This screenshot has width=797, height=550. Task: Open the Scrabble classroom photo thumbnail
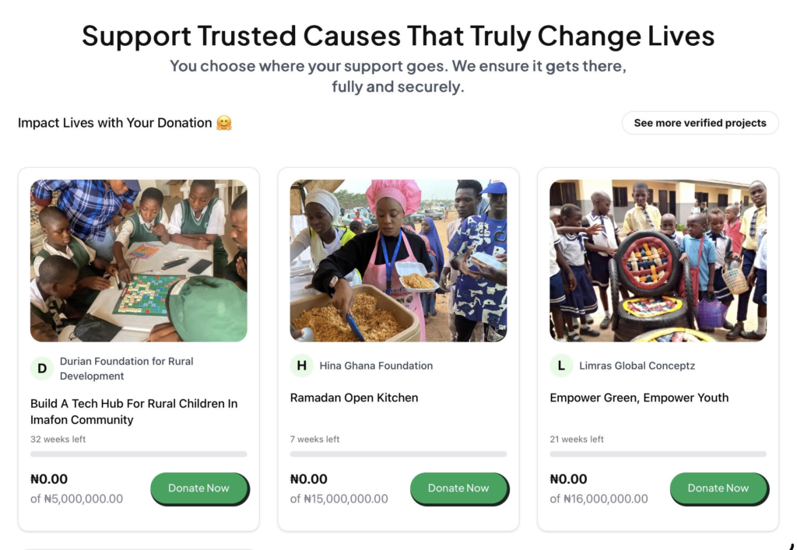pyautogui.click(x=139, y=261)
